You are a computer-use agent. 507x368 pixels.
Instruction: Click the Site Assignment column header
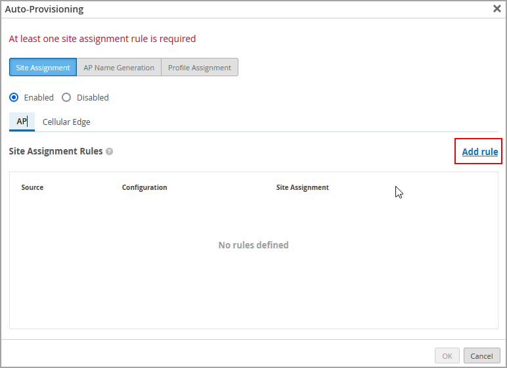(x=302, y=187)
